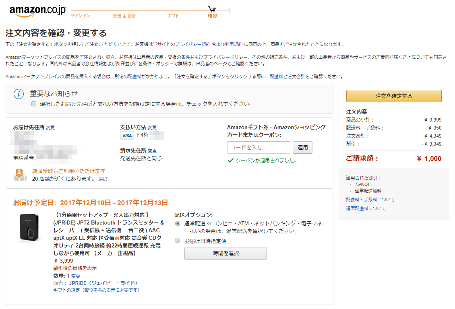Viewport: 455px width, 309px height.
Task: Click the ご請求額 ¥ 1,000 total
Action: click(x=394, y=159)
